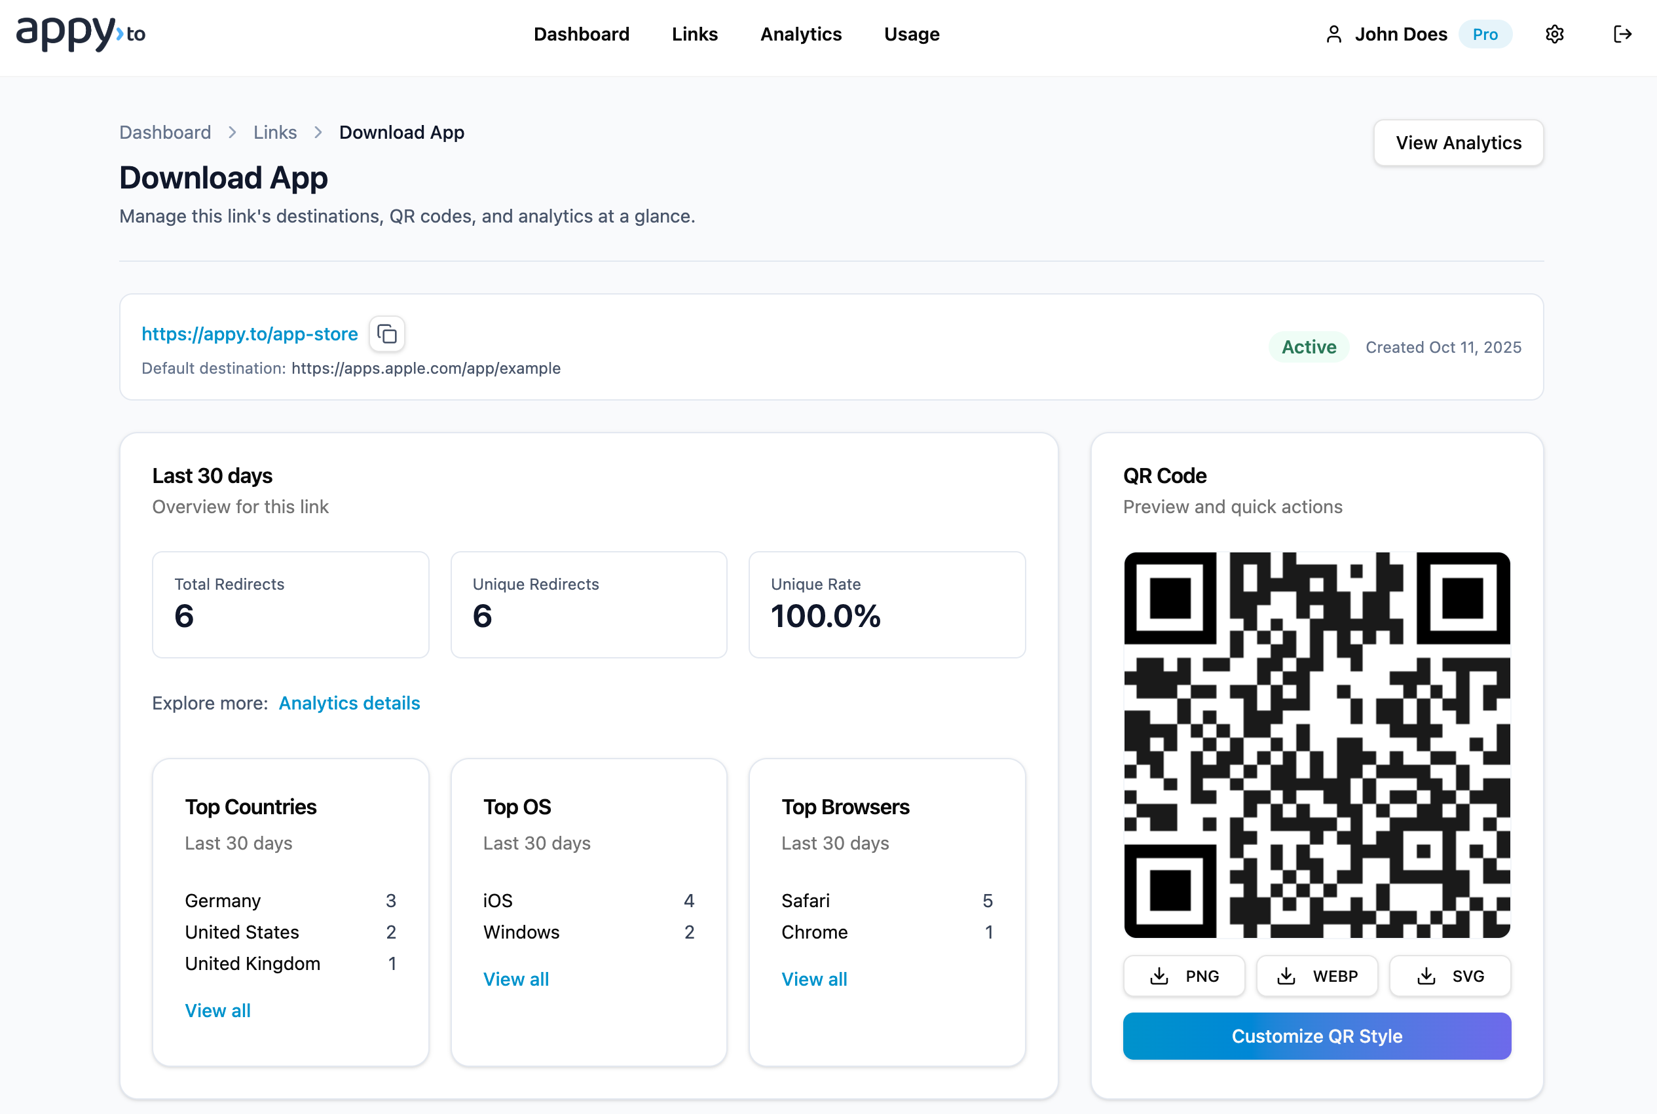Click the Unique Redirects card
This screenshot has width=1657, height=1114.
click(x=589, y=605)
